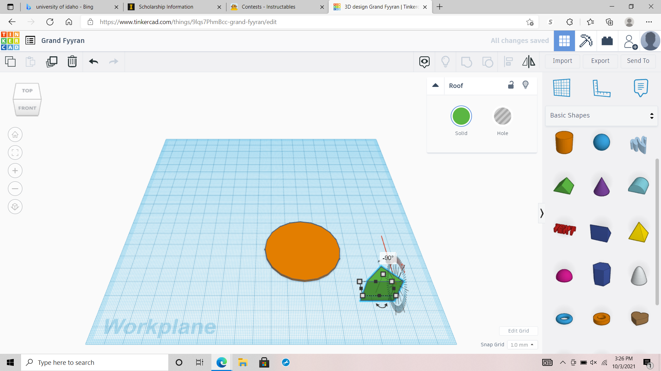Pick the teal Round Roof shape
661x371 pixels.
coord(639,186)
